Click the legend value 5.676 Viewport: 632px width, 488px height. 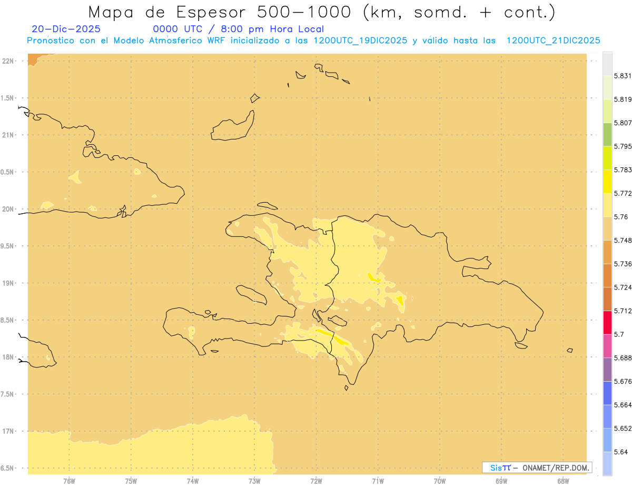point(623,381)
